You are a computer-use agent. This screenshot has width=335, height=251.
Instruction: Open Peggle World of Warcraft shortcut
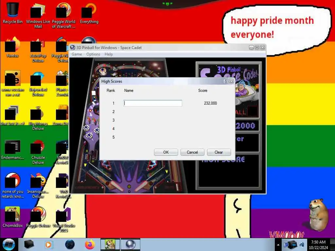tap(63, 15)
